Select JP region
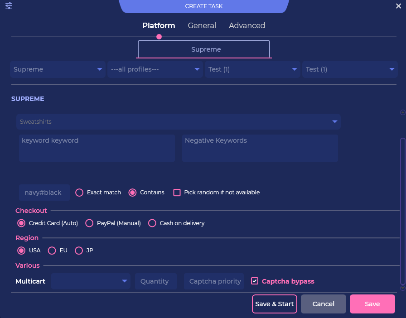Image resolution: width=406 pixels, height=318 pixels. pyautogui.click(x=79, y=251)
